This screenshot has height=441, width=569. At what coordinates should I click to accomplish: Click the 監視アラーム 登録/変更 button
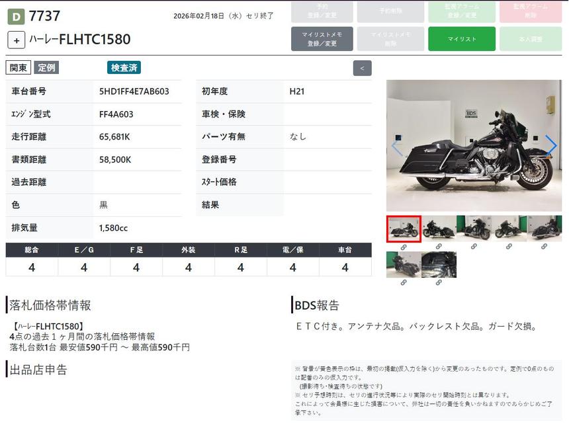coord(461,11)
